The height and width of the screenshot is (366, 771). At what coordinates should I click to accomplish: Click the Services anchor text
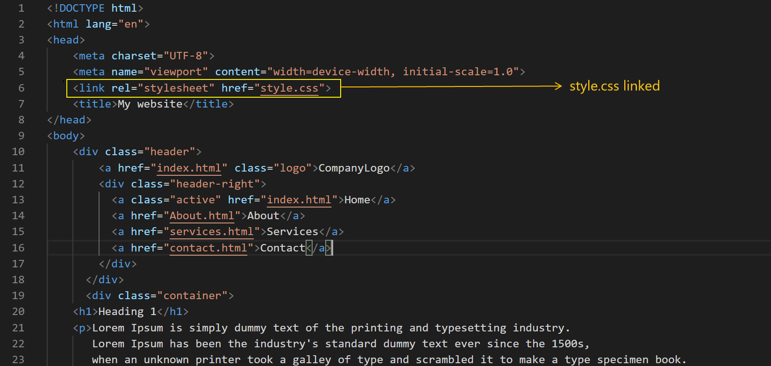coord(293,231)
